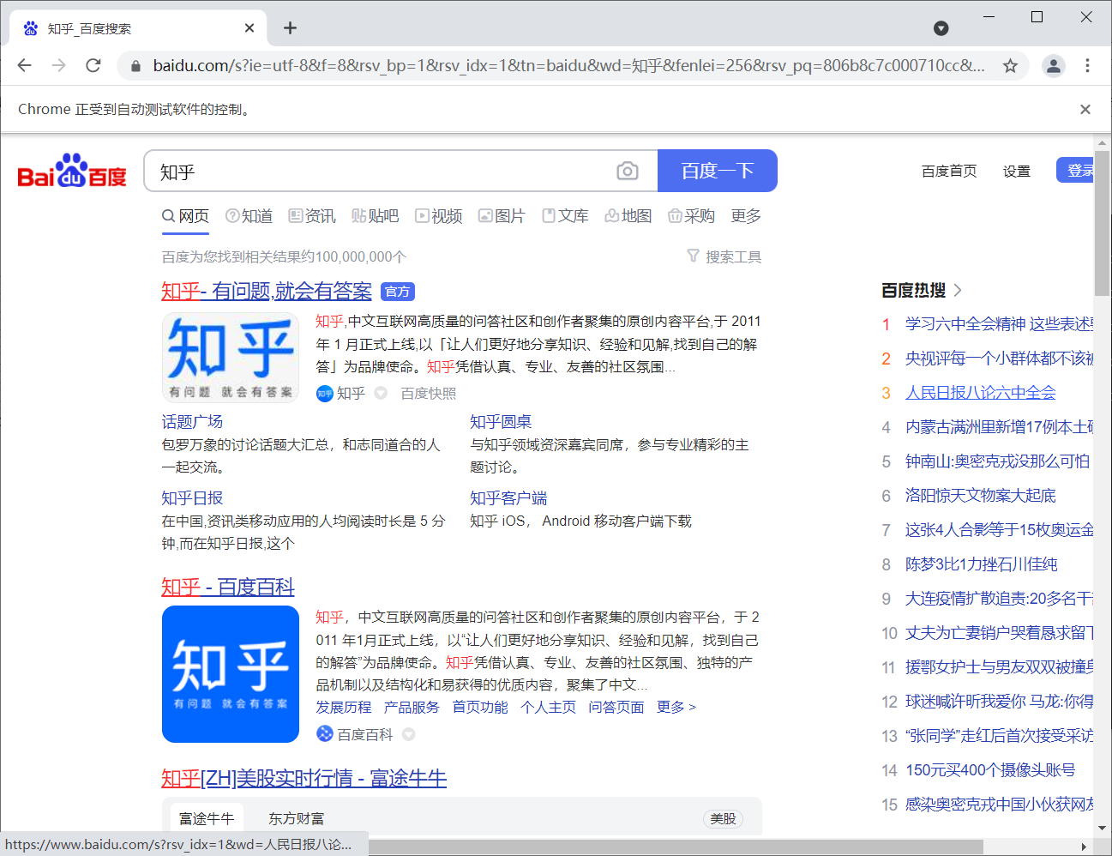Open hot search 钟南山:奥密克戎没那么可怕
This screenshot has height=856, width=1112.
pos(998,461)
